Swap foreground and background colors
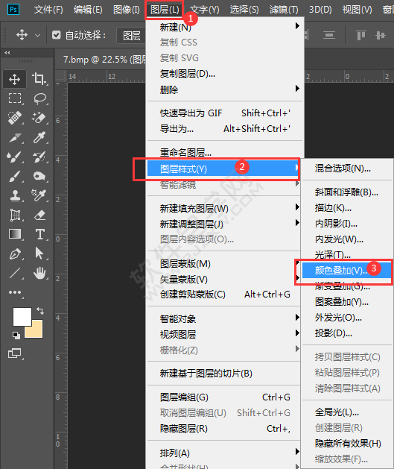The height and width of the screenshot is (469, 394). (40, 311)
